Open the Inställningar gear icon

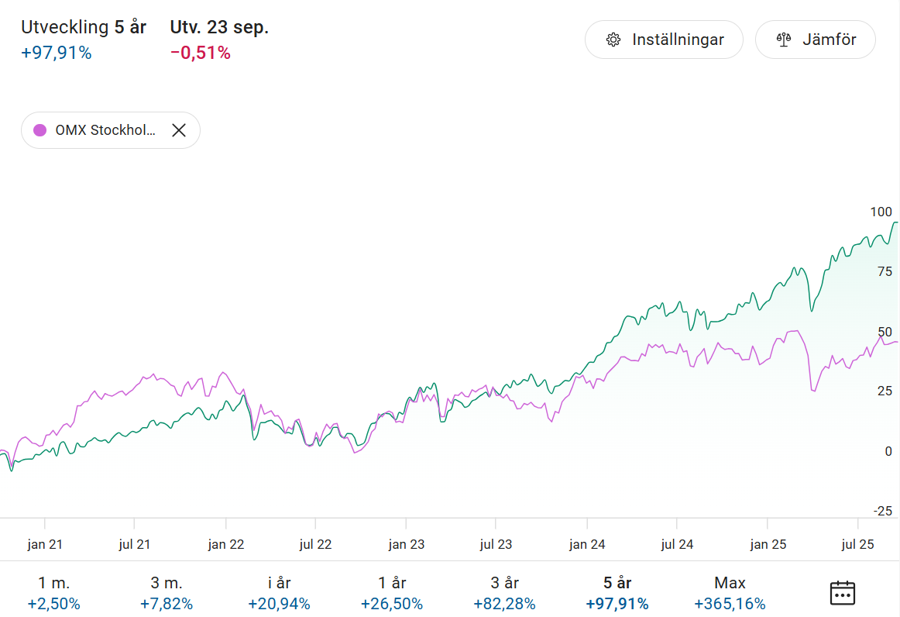pyautogui.click(x=613, y=40)
